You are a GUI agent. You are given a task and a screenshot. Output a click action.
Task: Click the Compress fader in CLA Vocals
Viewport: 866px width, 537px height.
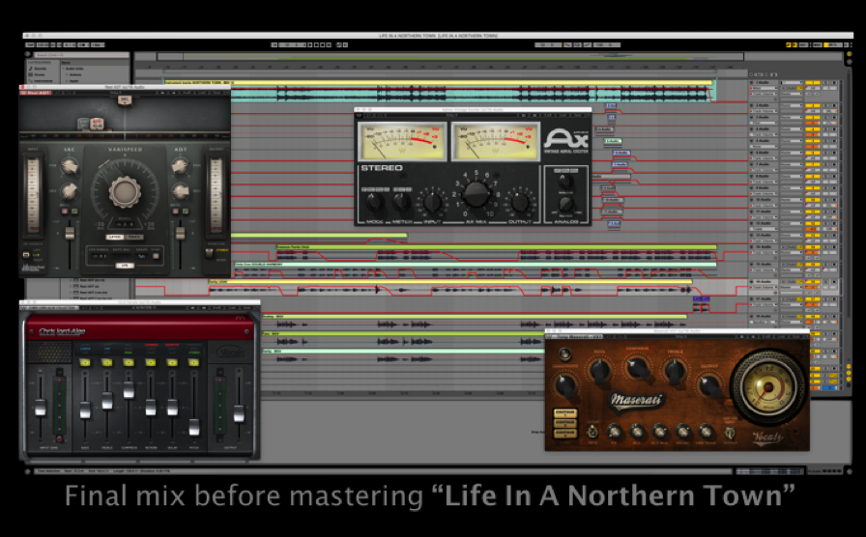(x=129, y=389)
